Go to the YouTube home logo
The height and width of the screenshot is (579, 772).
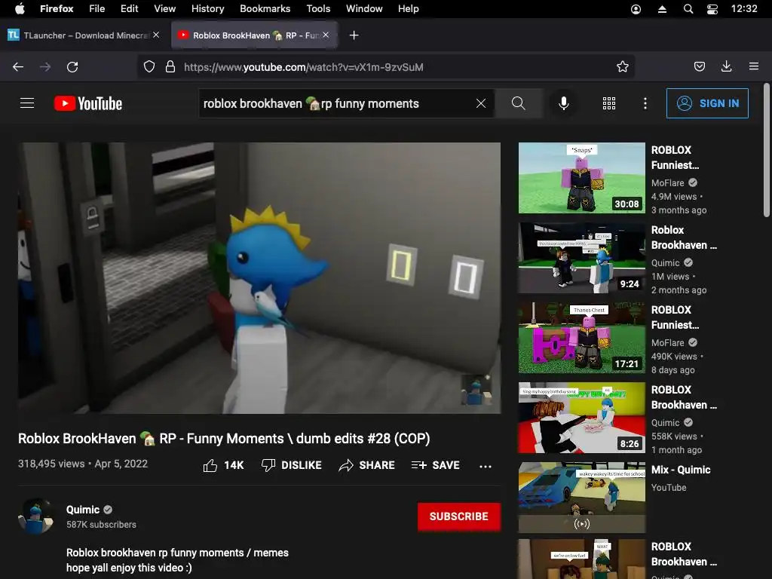coord(88,103)
